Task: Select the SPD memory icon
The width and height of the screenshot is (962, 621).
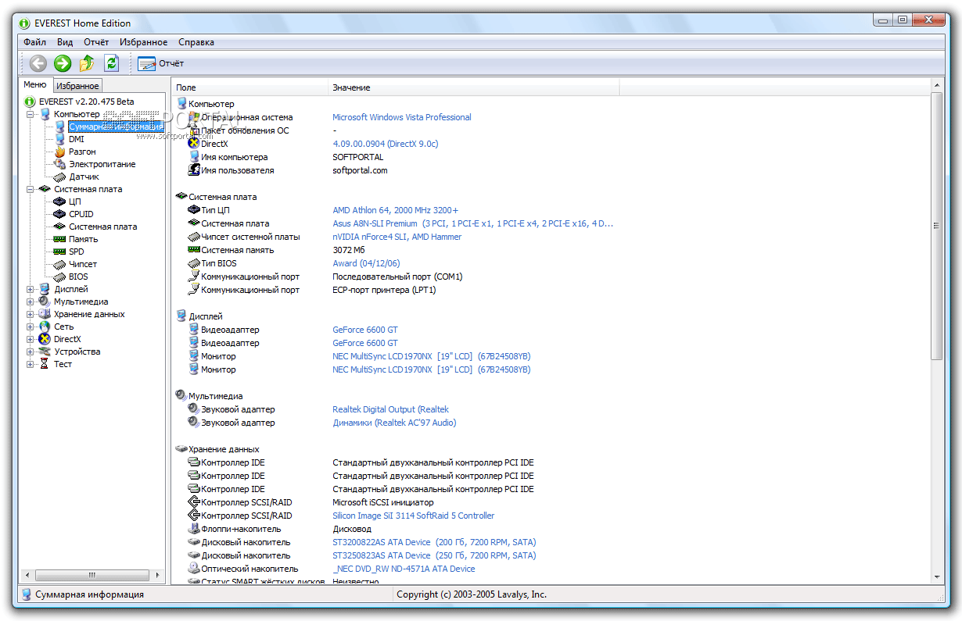Action: point(59,252)
